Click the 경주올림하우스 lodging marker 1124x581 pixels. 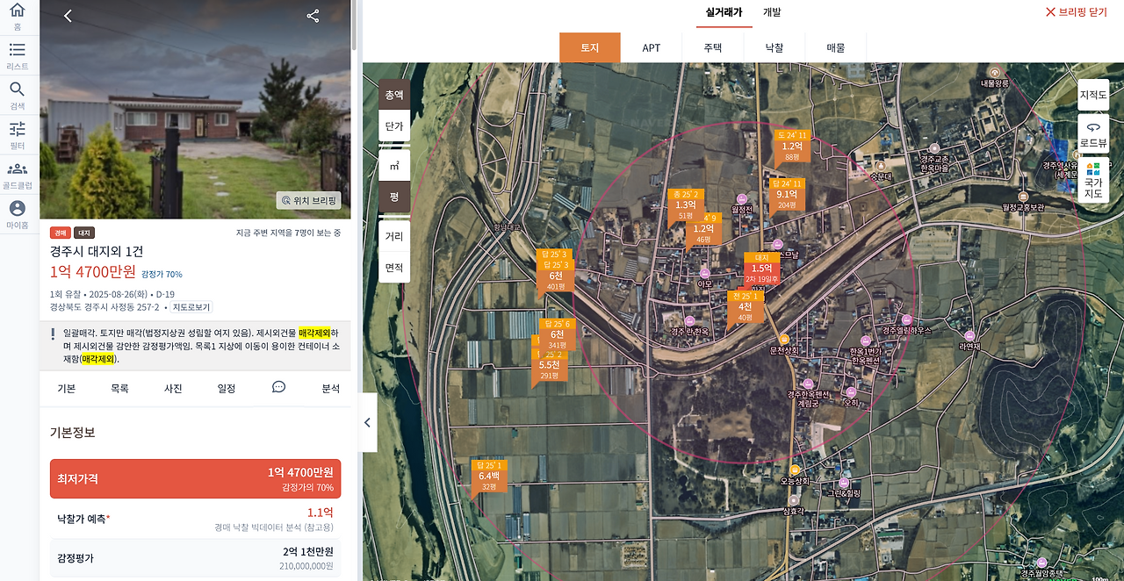pyautogui.click(x=905, y=319)
